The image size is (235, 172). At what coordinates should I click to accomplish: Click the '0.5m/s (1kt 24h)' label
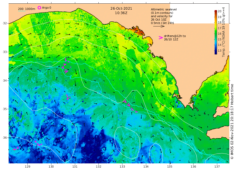[162, 23]
